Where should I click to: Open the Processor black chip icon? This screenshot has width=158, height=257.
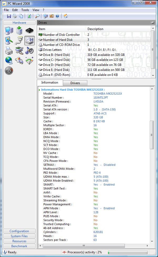29,31
